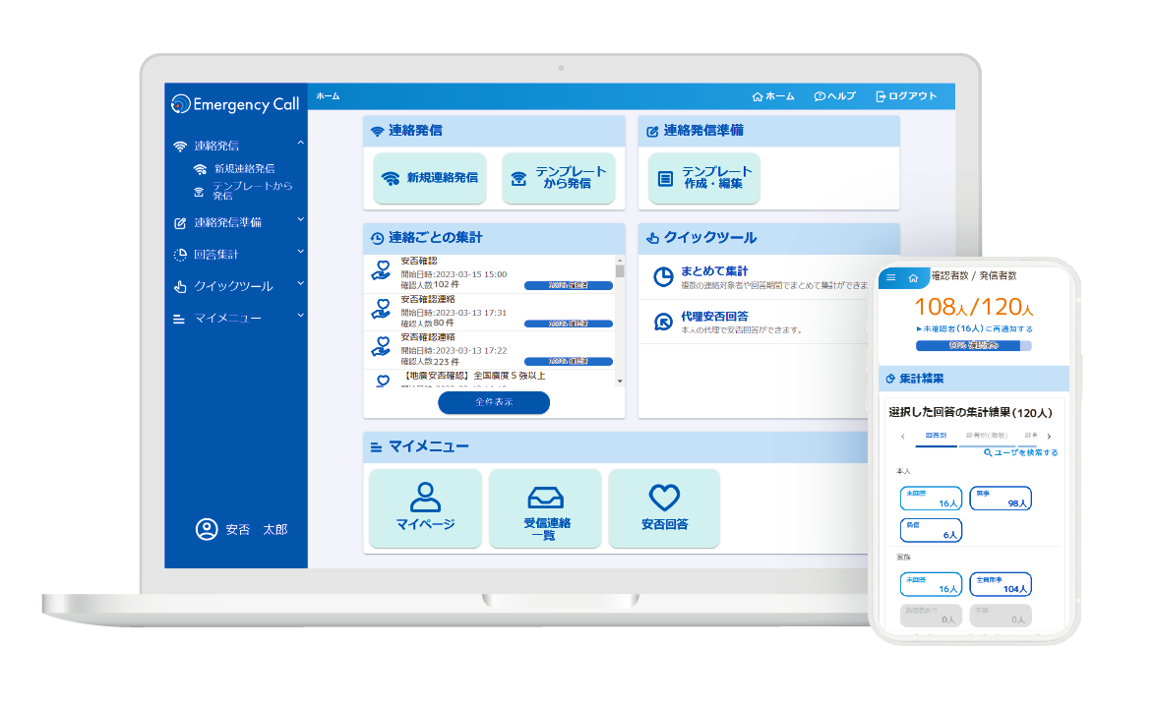Select 新規連絡発信 in the sidebar submenu
1155x708 pixels.
244,169
